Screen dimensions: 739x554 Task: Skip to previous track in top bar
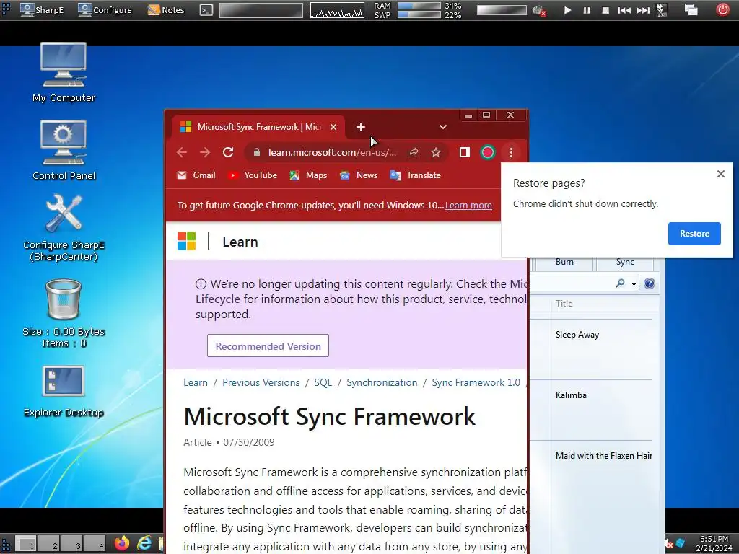click(624, 10)
